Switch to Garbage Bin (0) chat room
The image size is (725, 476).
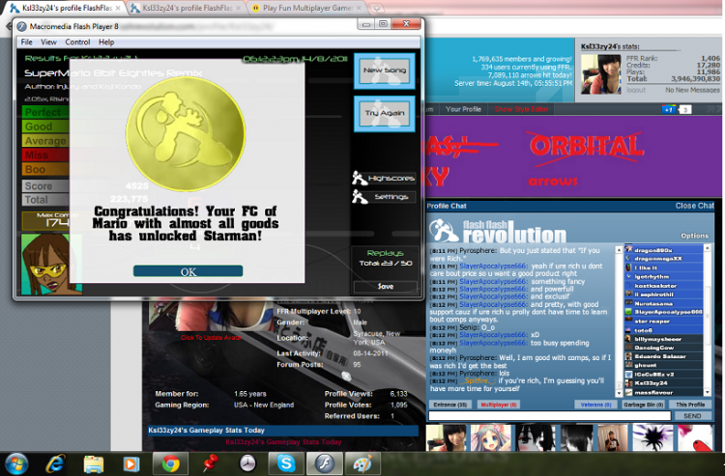643,405
